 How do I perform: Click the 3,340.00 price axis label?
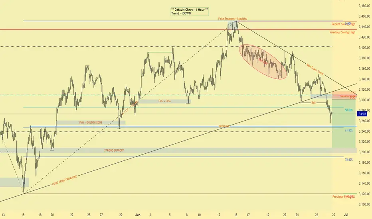coord(364,79)
